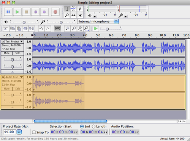Select the End radio button
190x141 pixels.
pos(82,127)
